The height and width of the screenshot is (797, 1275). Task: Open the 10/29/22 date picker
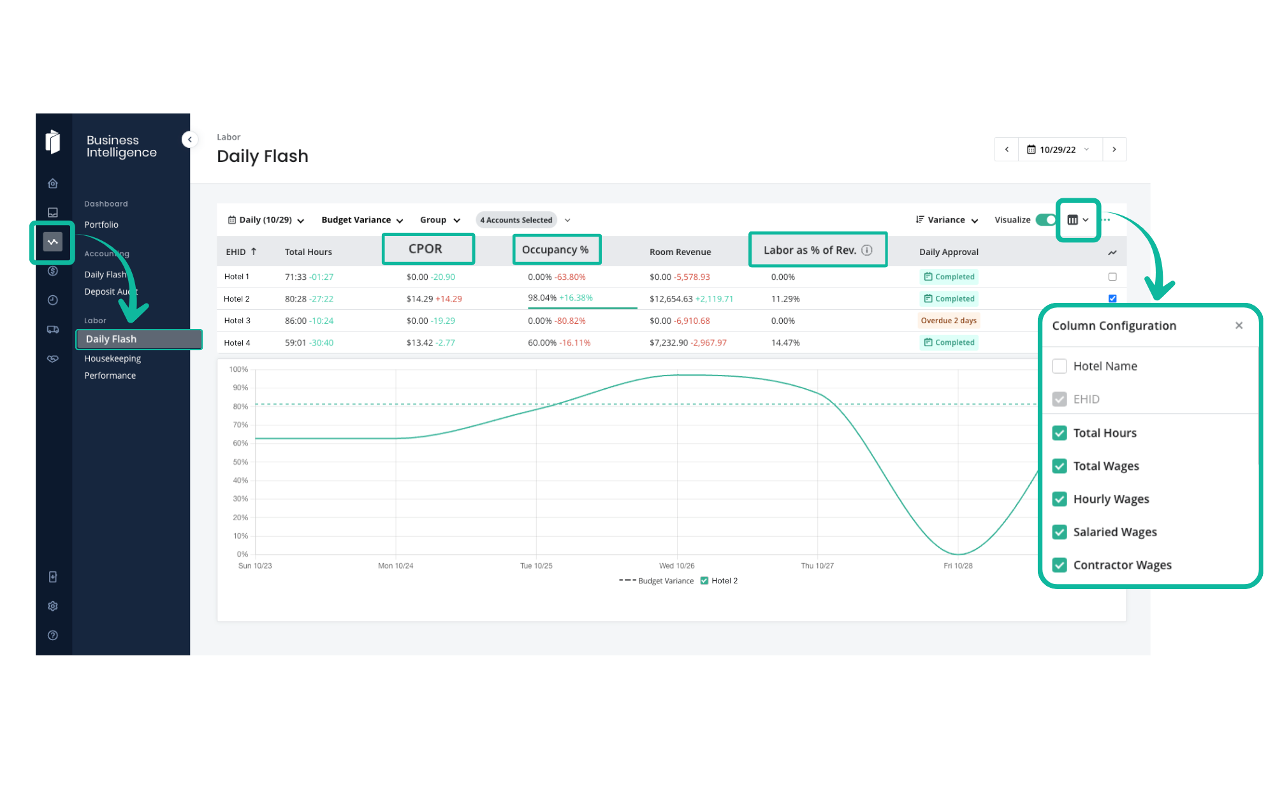point(1058,150)
